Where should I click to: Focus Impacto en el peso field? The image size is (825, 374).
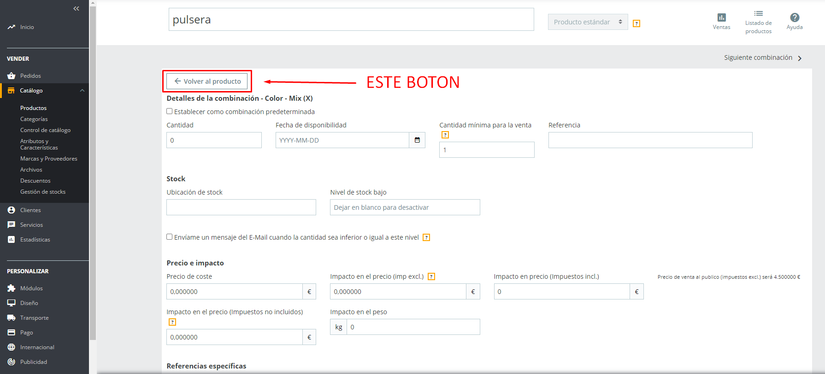click(x=413, y=327)
